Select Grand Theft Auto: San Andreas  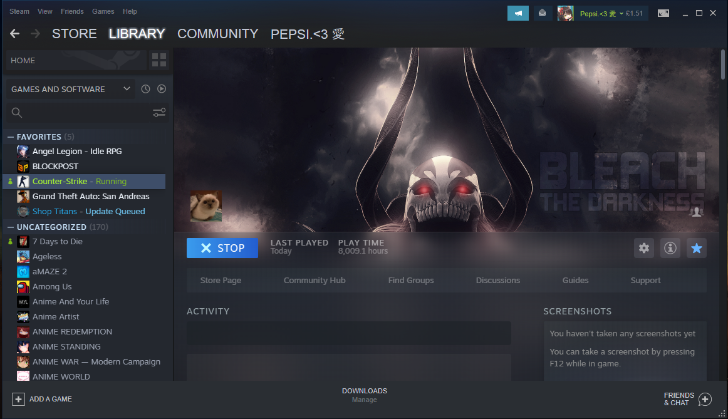point(91,197)
